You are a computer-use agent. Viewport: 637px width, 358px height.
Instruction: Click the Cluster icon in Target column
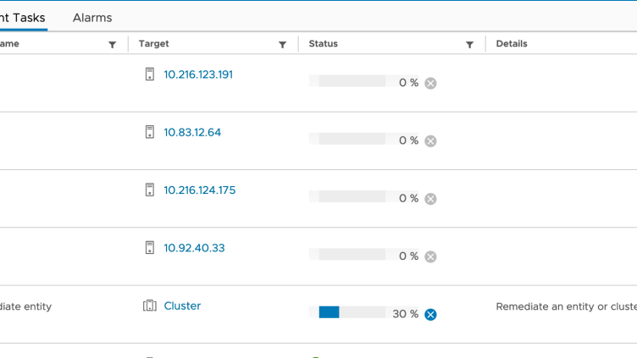click(x=150, y=306)
